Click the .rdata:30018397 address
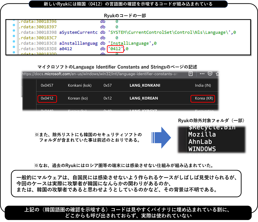The height and width of the screenshot is (222, 258). [38, 27]
